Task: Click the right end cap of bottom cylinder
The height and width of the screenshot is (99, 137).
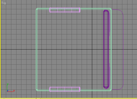Action: pyautogui.click(x=80, y=89)
